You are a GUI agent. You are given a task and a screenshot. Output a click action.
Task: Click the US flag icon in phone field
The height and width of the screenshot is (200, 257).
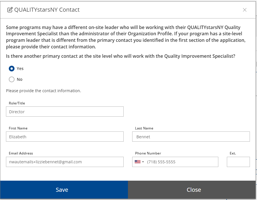[x=138, y=162]
